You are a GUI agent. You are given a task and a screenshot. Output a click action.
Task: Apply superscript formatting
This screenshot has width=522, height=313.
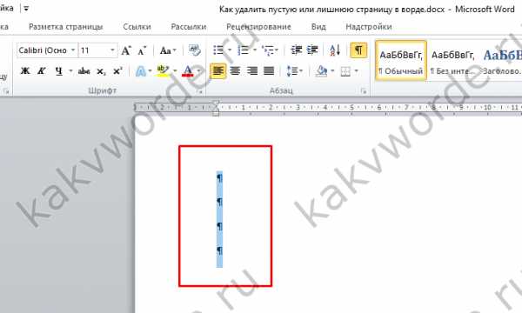click(x=117, y=70)
